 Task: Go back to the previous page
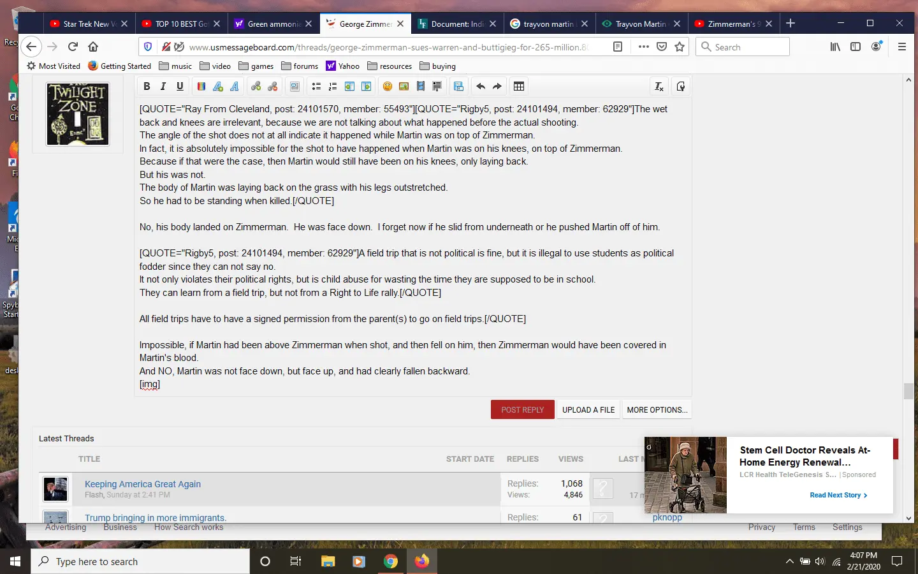pyautogui.click(x=31, y=47)
